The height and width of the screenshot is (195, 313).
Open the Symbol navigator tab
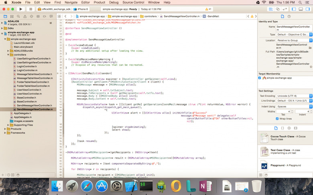(x=12, y=16)
